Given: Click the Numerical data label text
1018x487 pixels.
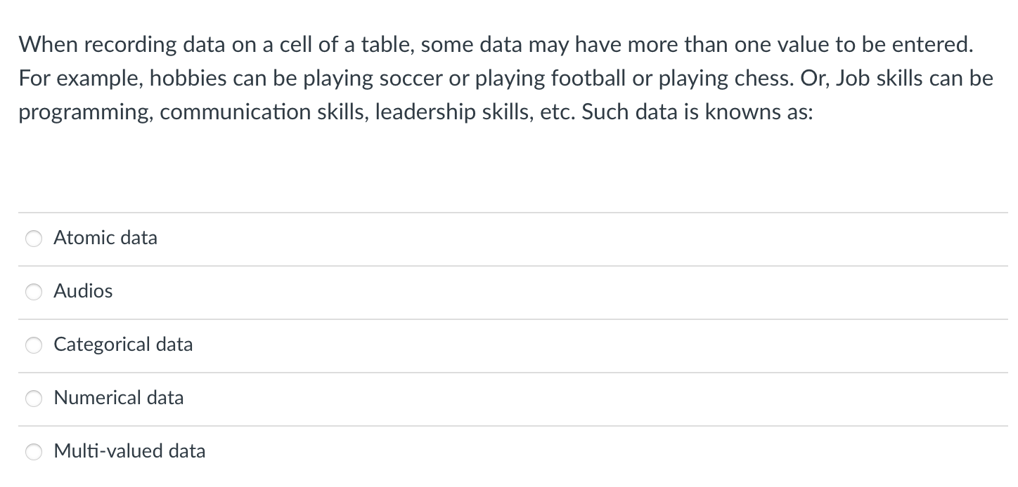Looking at the screenshot, I should [118, 399].
